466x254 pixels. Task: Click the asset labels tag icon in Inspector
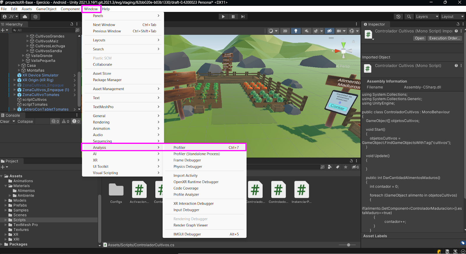tap(463, 243)
